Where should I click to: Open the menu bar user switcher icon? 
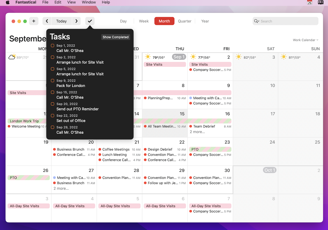click(320, 2)
